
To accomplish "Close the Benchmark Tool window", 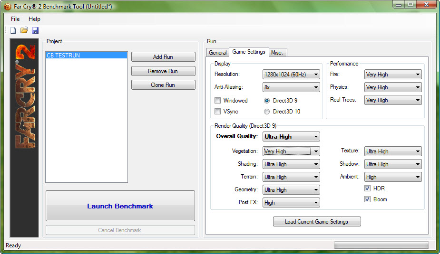I will pyautogui.click(x=426, y=4).
